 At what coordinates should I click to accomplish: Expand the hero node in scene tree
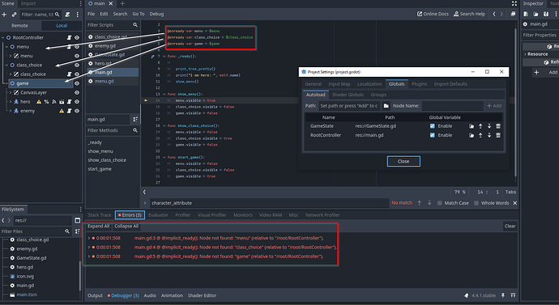click(11, 102)
